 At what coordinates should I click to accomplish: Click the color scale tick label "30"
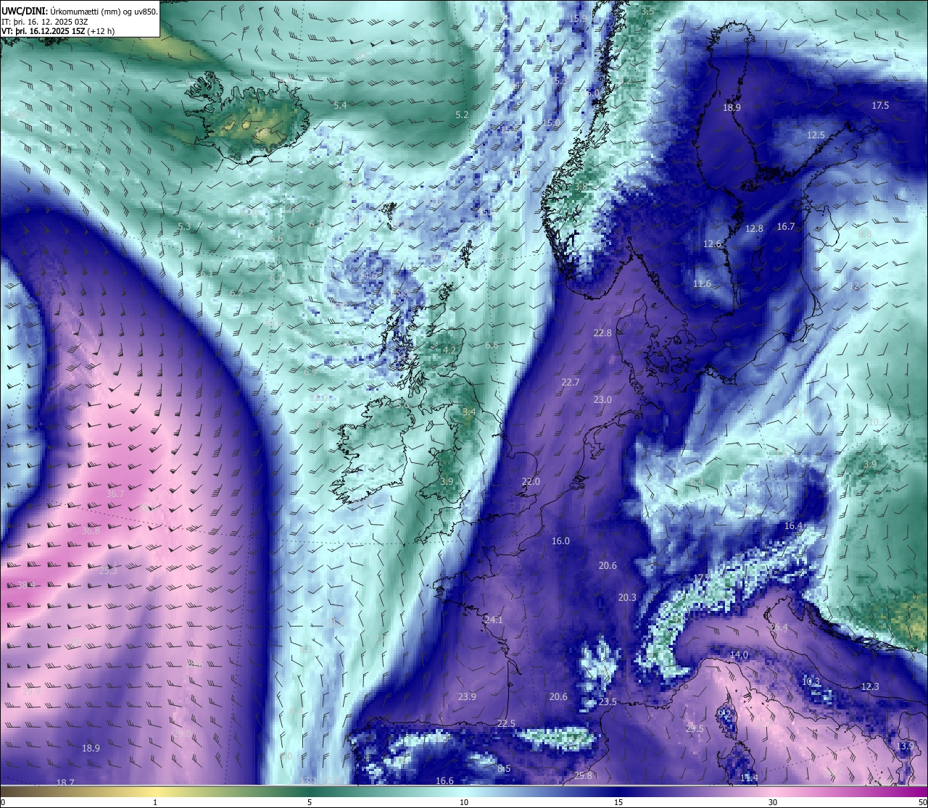773,802
